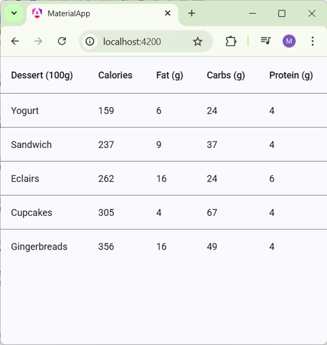The width and height of the screenshot is (327, 345).
Task: Open the Extensions puzzle icon
Action: pos(231,41)
